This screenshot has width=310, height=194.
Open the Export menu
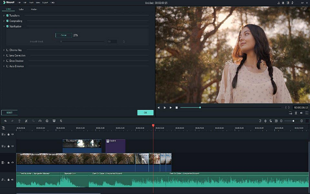pyautogui.click(x=45, y=3)
